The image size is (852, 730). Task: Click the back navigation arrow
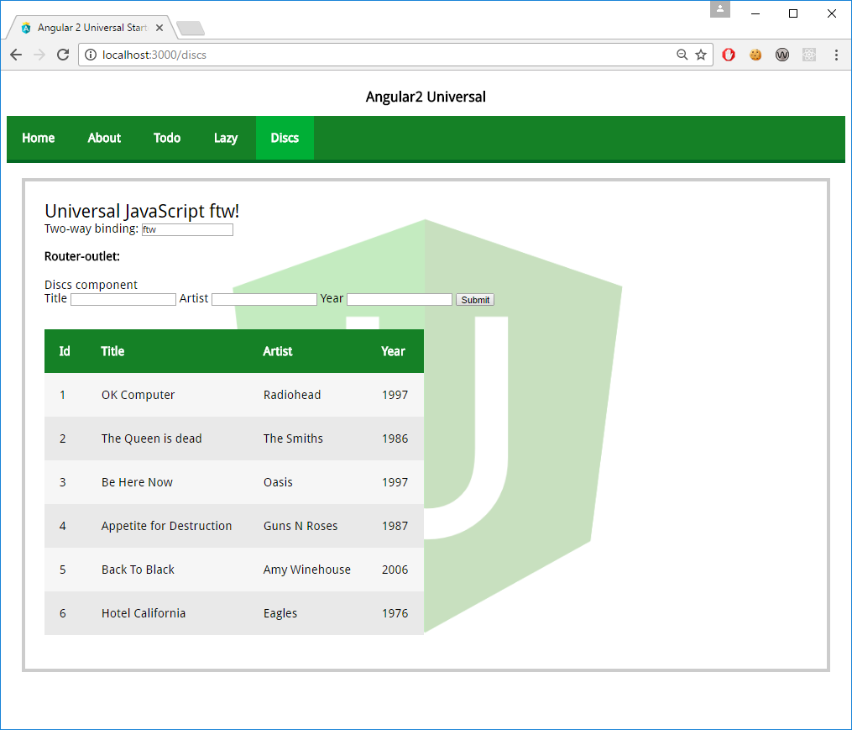(x=16, y=54)
